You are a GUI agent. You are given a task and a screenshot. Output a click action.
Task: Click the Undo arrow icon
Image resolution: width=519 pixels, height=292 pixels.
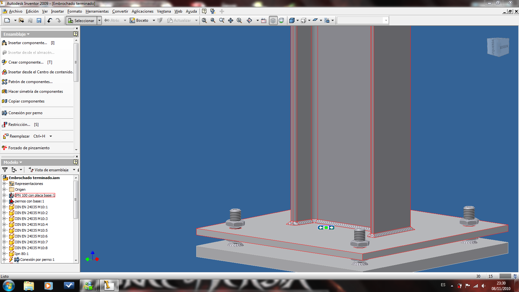50,20
